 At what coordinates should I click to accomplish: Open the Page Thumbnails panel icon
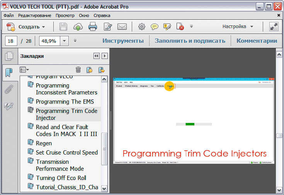coord(9,56)
